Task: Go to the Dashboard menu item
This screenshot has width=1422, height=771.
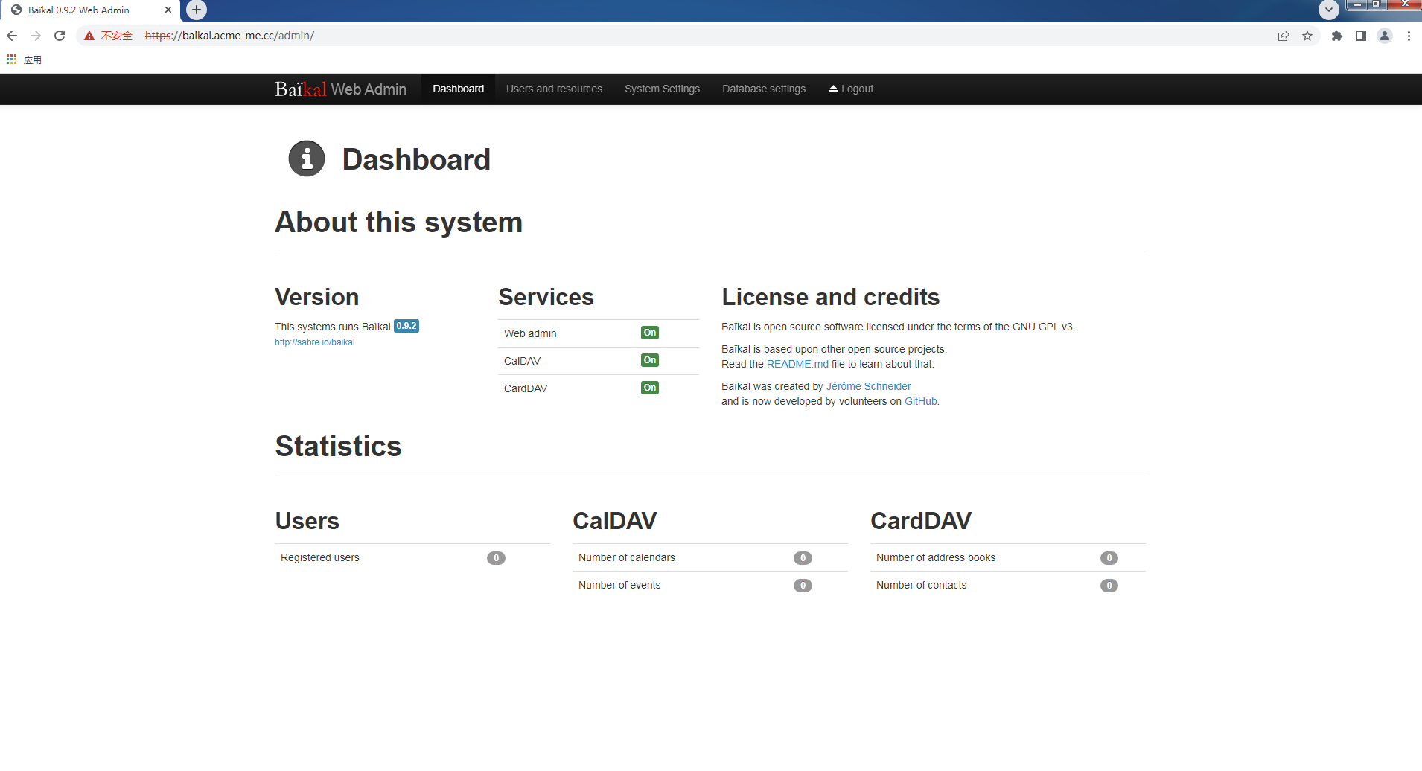Action: 458,89
